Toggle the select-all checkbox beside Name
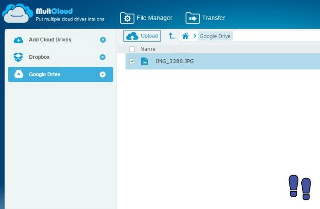Image resolution: width=320 pixels, height=209 pixels. coord(132,49)
